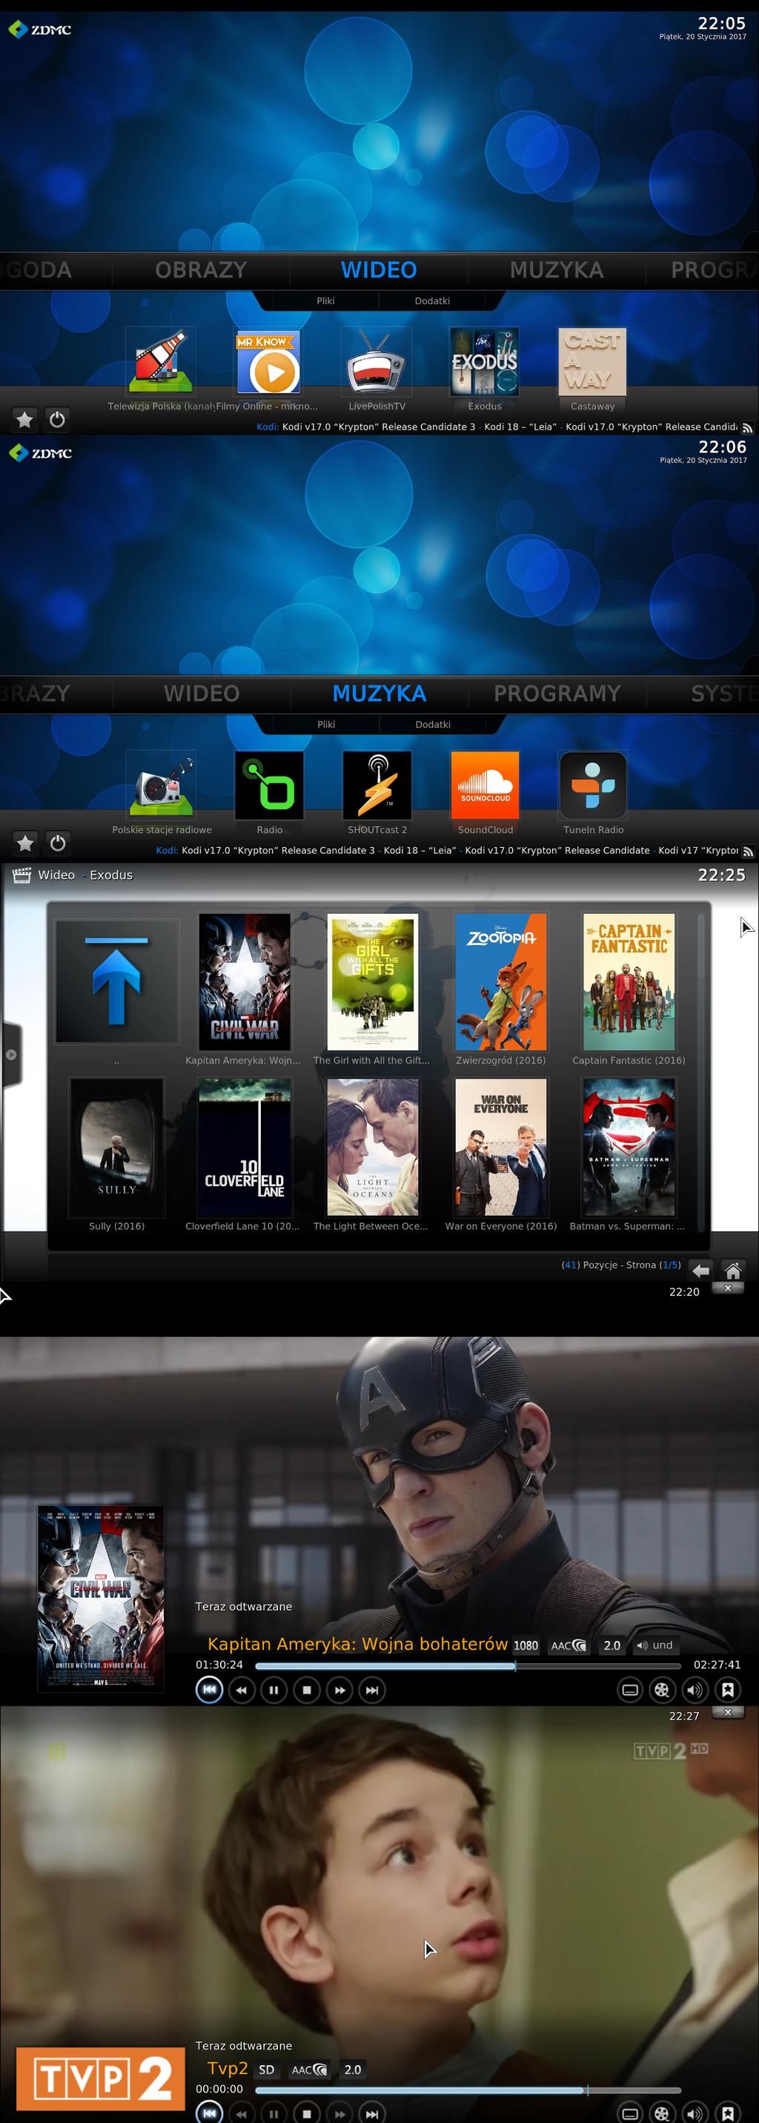Skip to next item in TVP2 player

372,2113
